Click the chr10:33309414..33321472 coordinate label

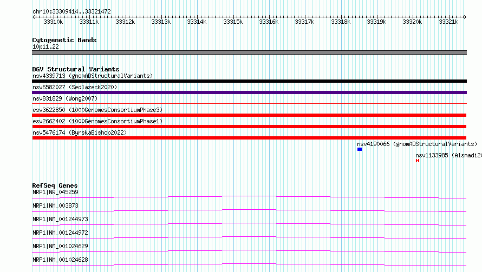(x=71, y=11)
